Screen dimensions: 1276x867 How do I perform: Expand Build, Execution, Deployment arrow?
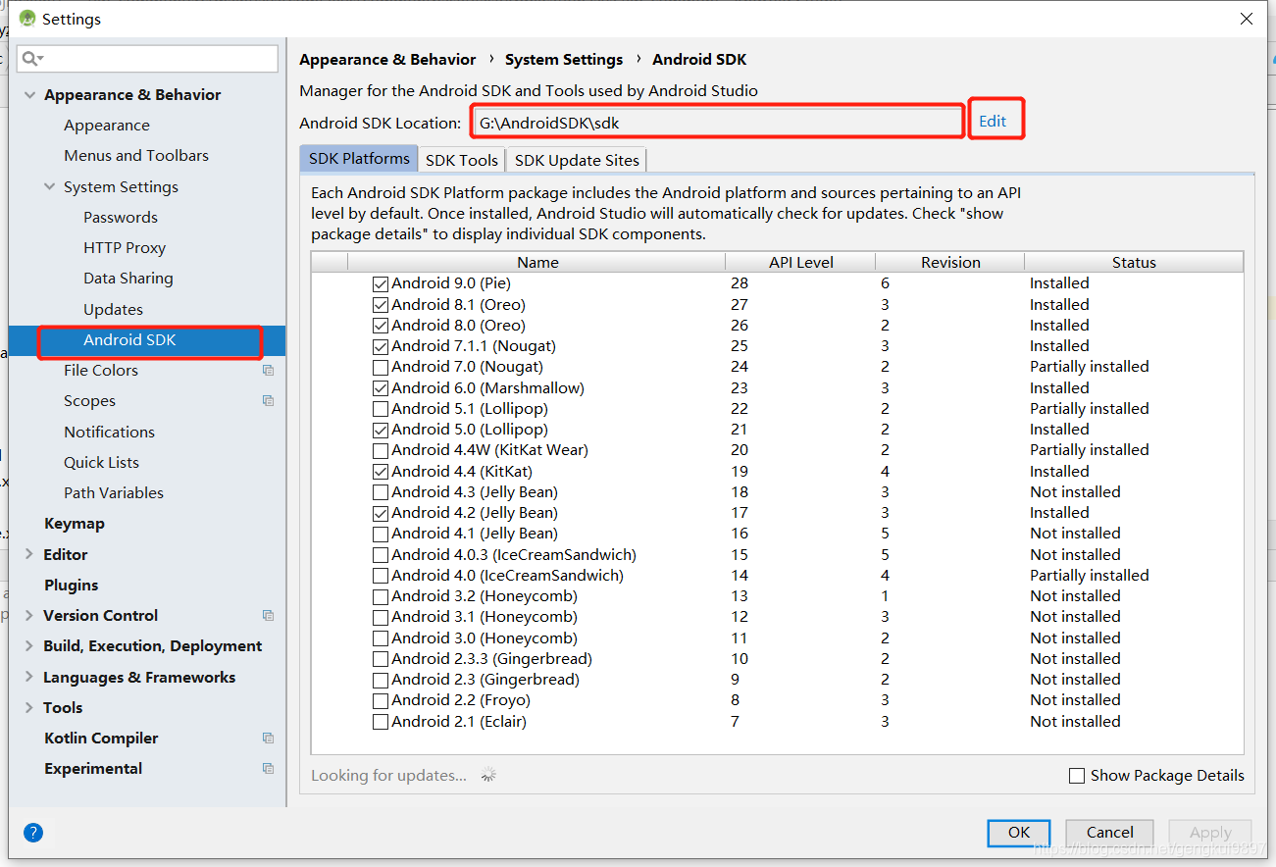(x=28, y=646)
